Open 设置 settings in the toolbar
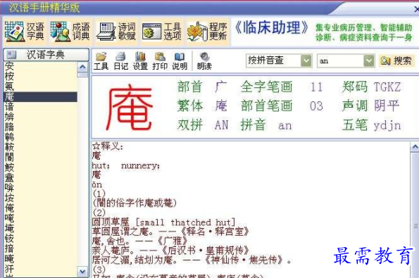This screenshot has width=419, height=278. click(140, 61)
